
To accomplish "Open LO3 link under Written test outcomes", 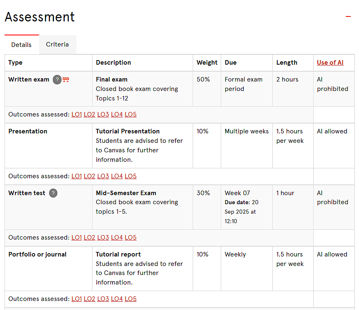I will pos(103,238).
